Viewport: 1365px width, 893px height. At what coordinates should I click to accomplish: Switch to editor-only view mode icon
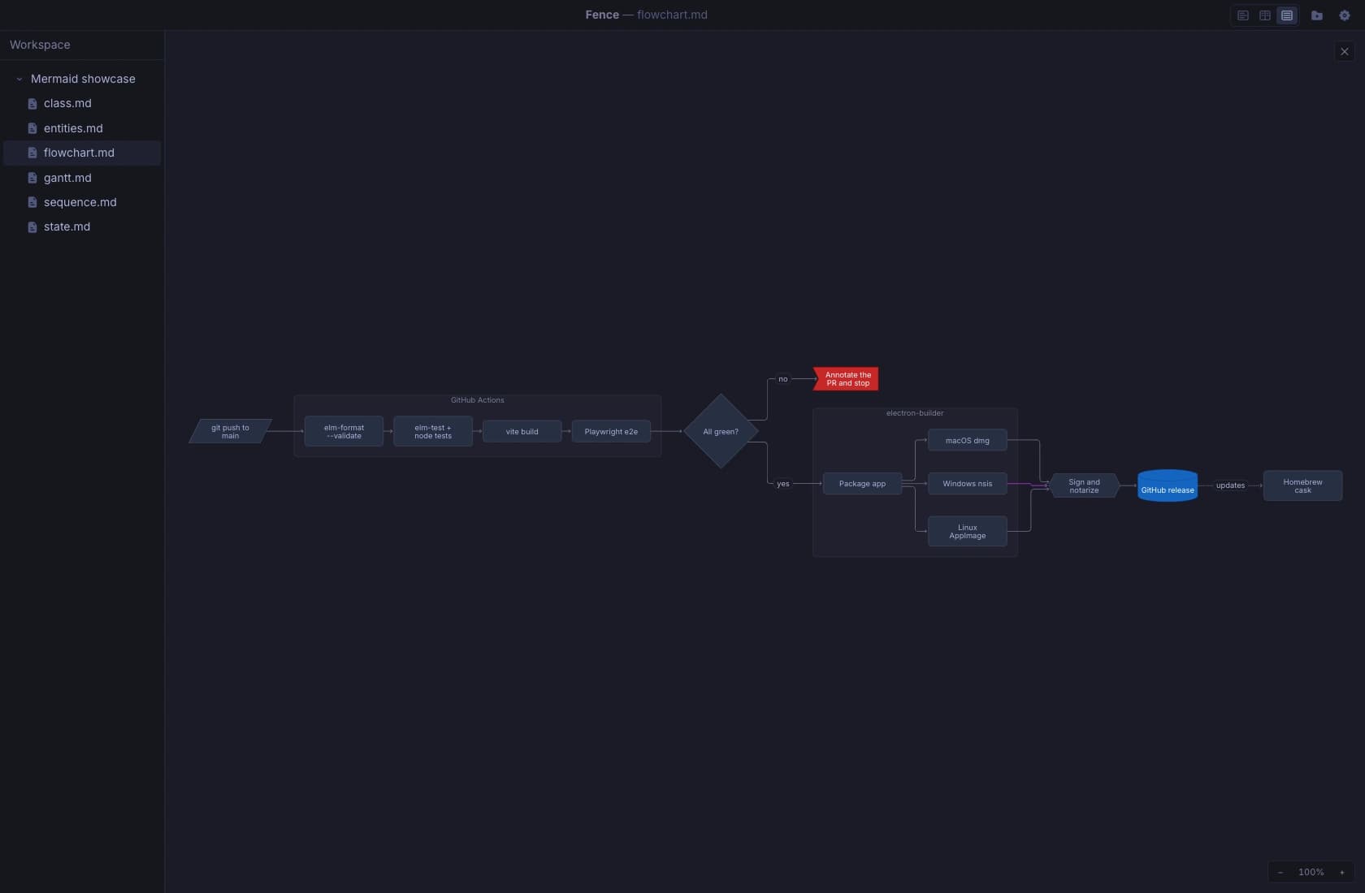[1243, 15]
